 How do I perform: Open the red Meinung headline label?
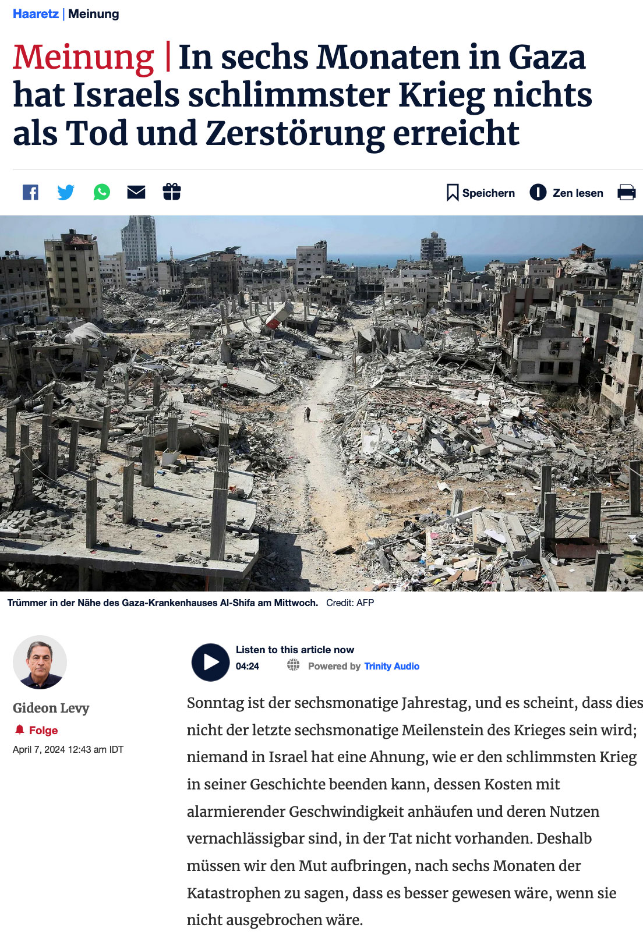point(83,57)
